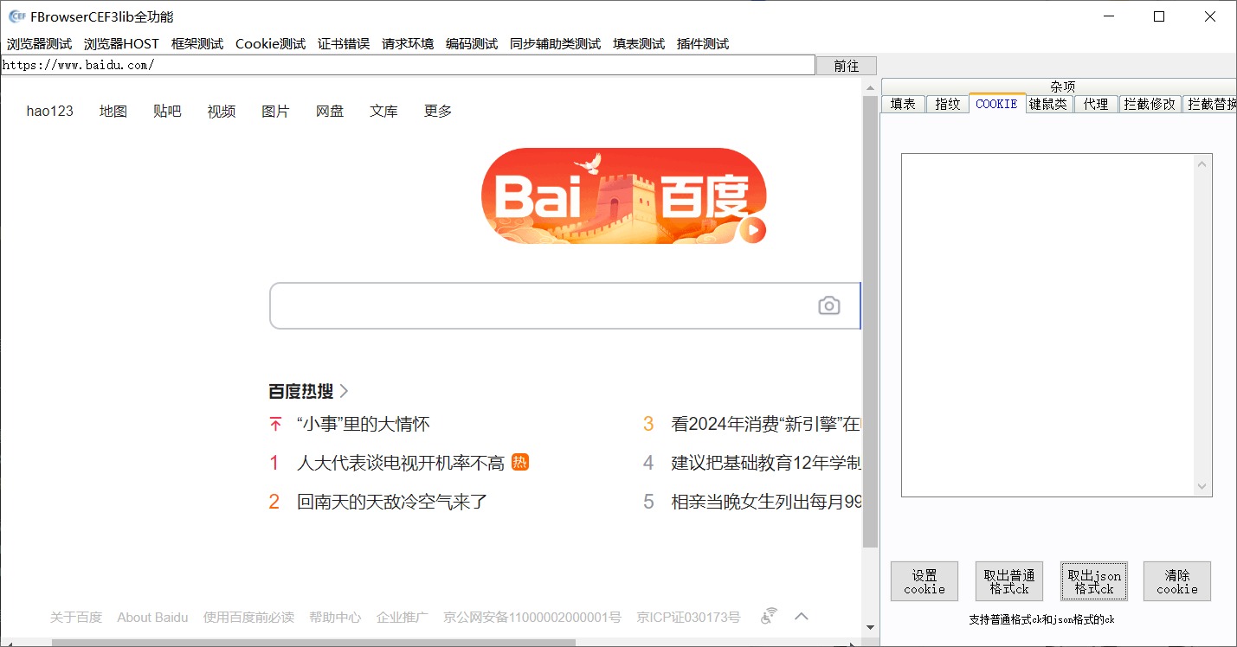The height and width of the screenshot is (647, 1237).
Task: Click the FBrowserCEF3lib app icon in title bar
Action: coord(16,16)
